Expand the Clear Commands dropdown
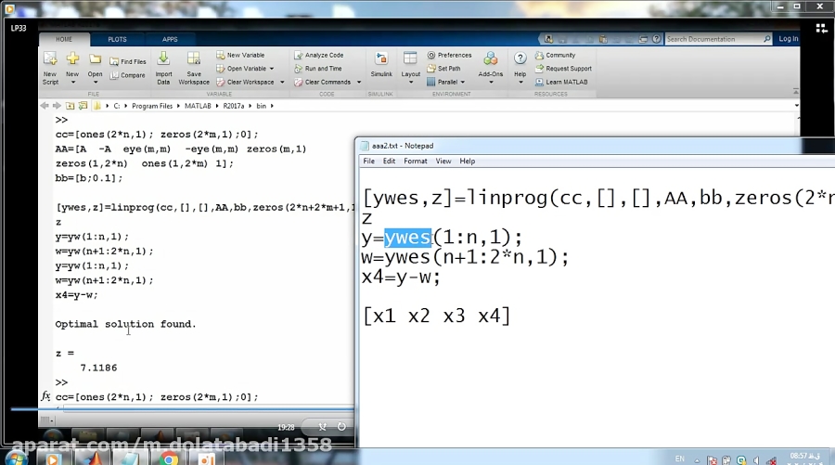835x465 pixels. 355,82
